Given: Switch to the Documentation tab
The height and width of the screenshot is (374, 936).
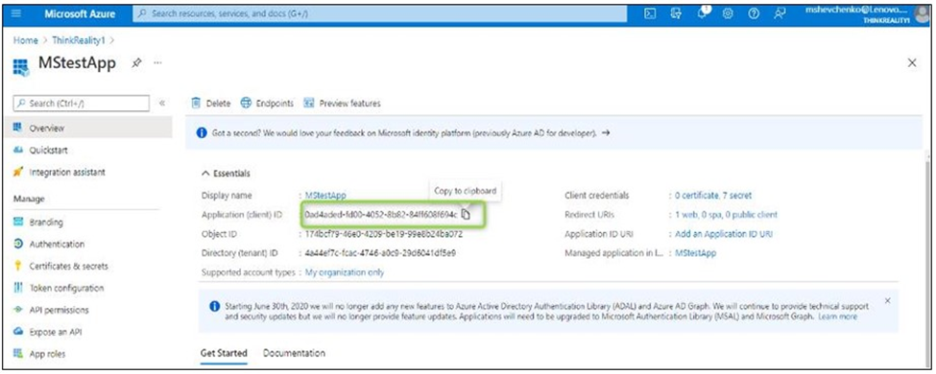Looking at the screenshot, I should pyautogui.click(x=295, y=353).
